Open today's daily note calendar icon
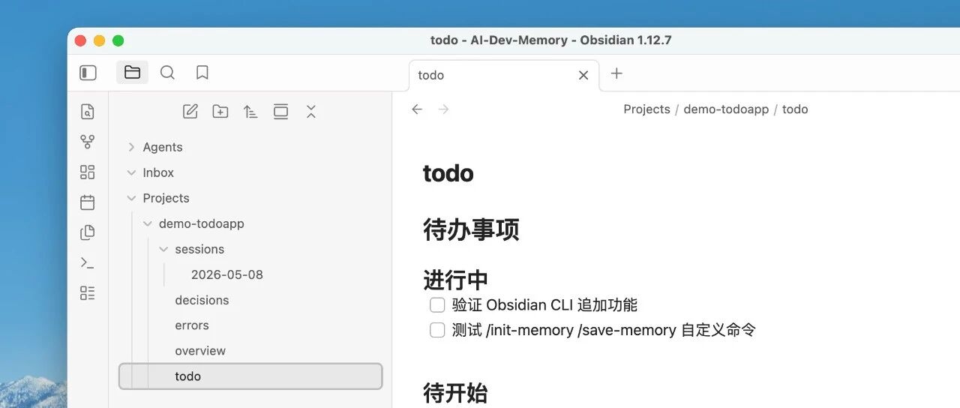This screenshot has height=408, width=960. coord(88,202)
